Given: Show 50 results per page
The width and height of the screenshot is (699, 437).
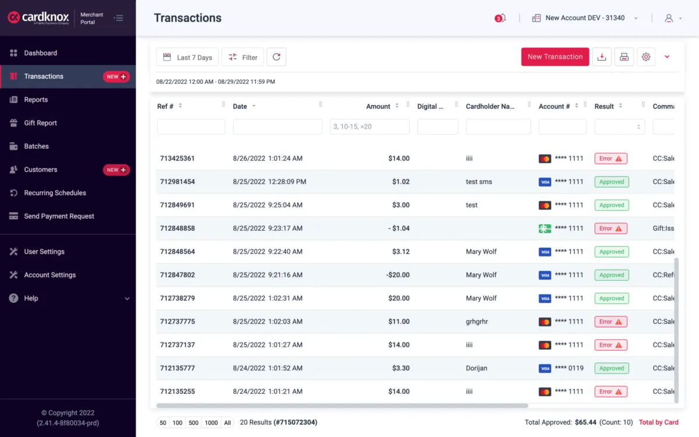Looking at the screenshot, I should (x=163, y=422).
